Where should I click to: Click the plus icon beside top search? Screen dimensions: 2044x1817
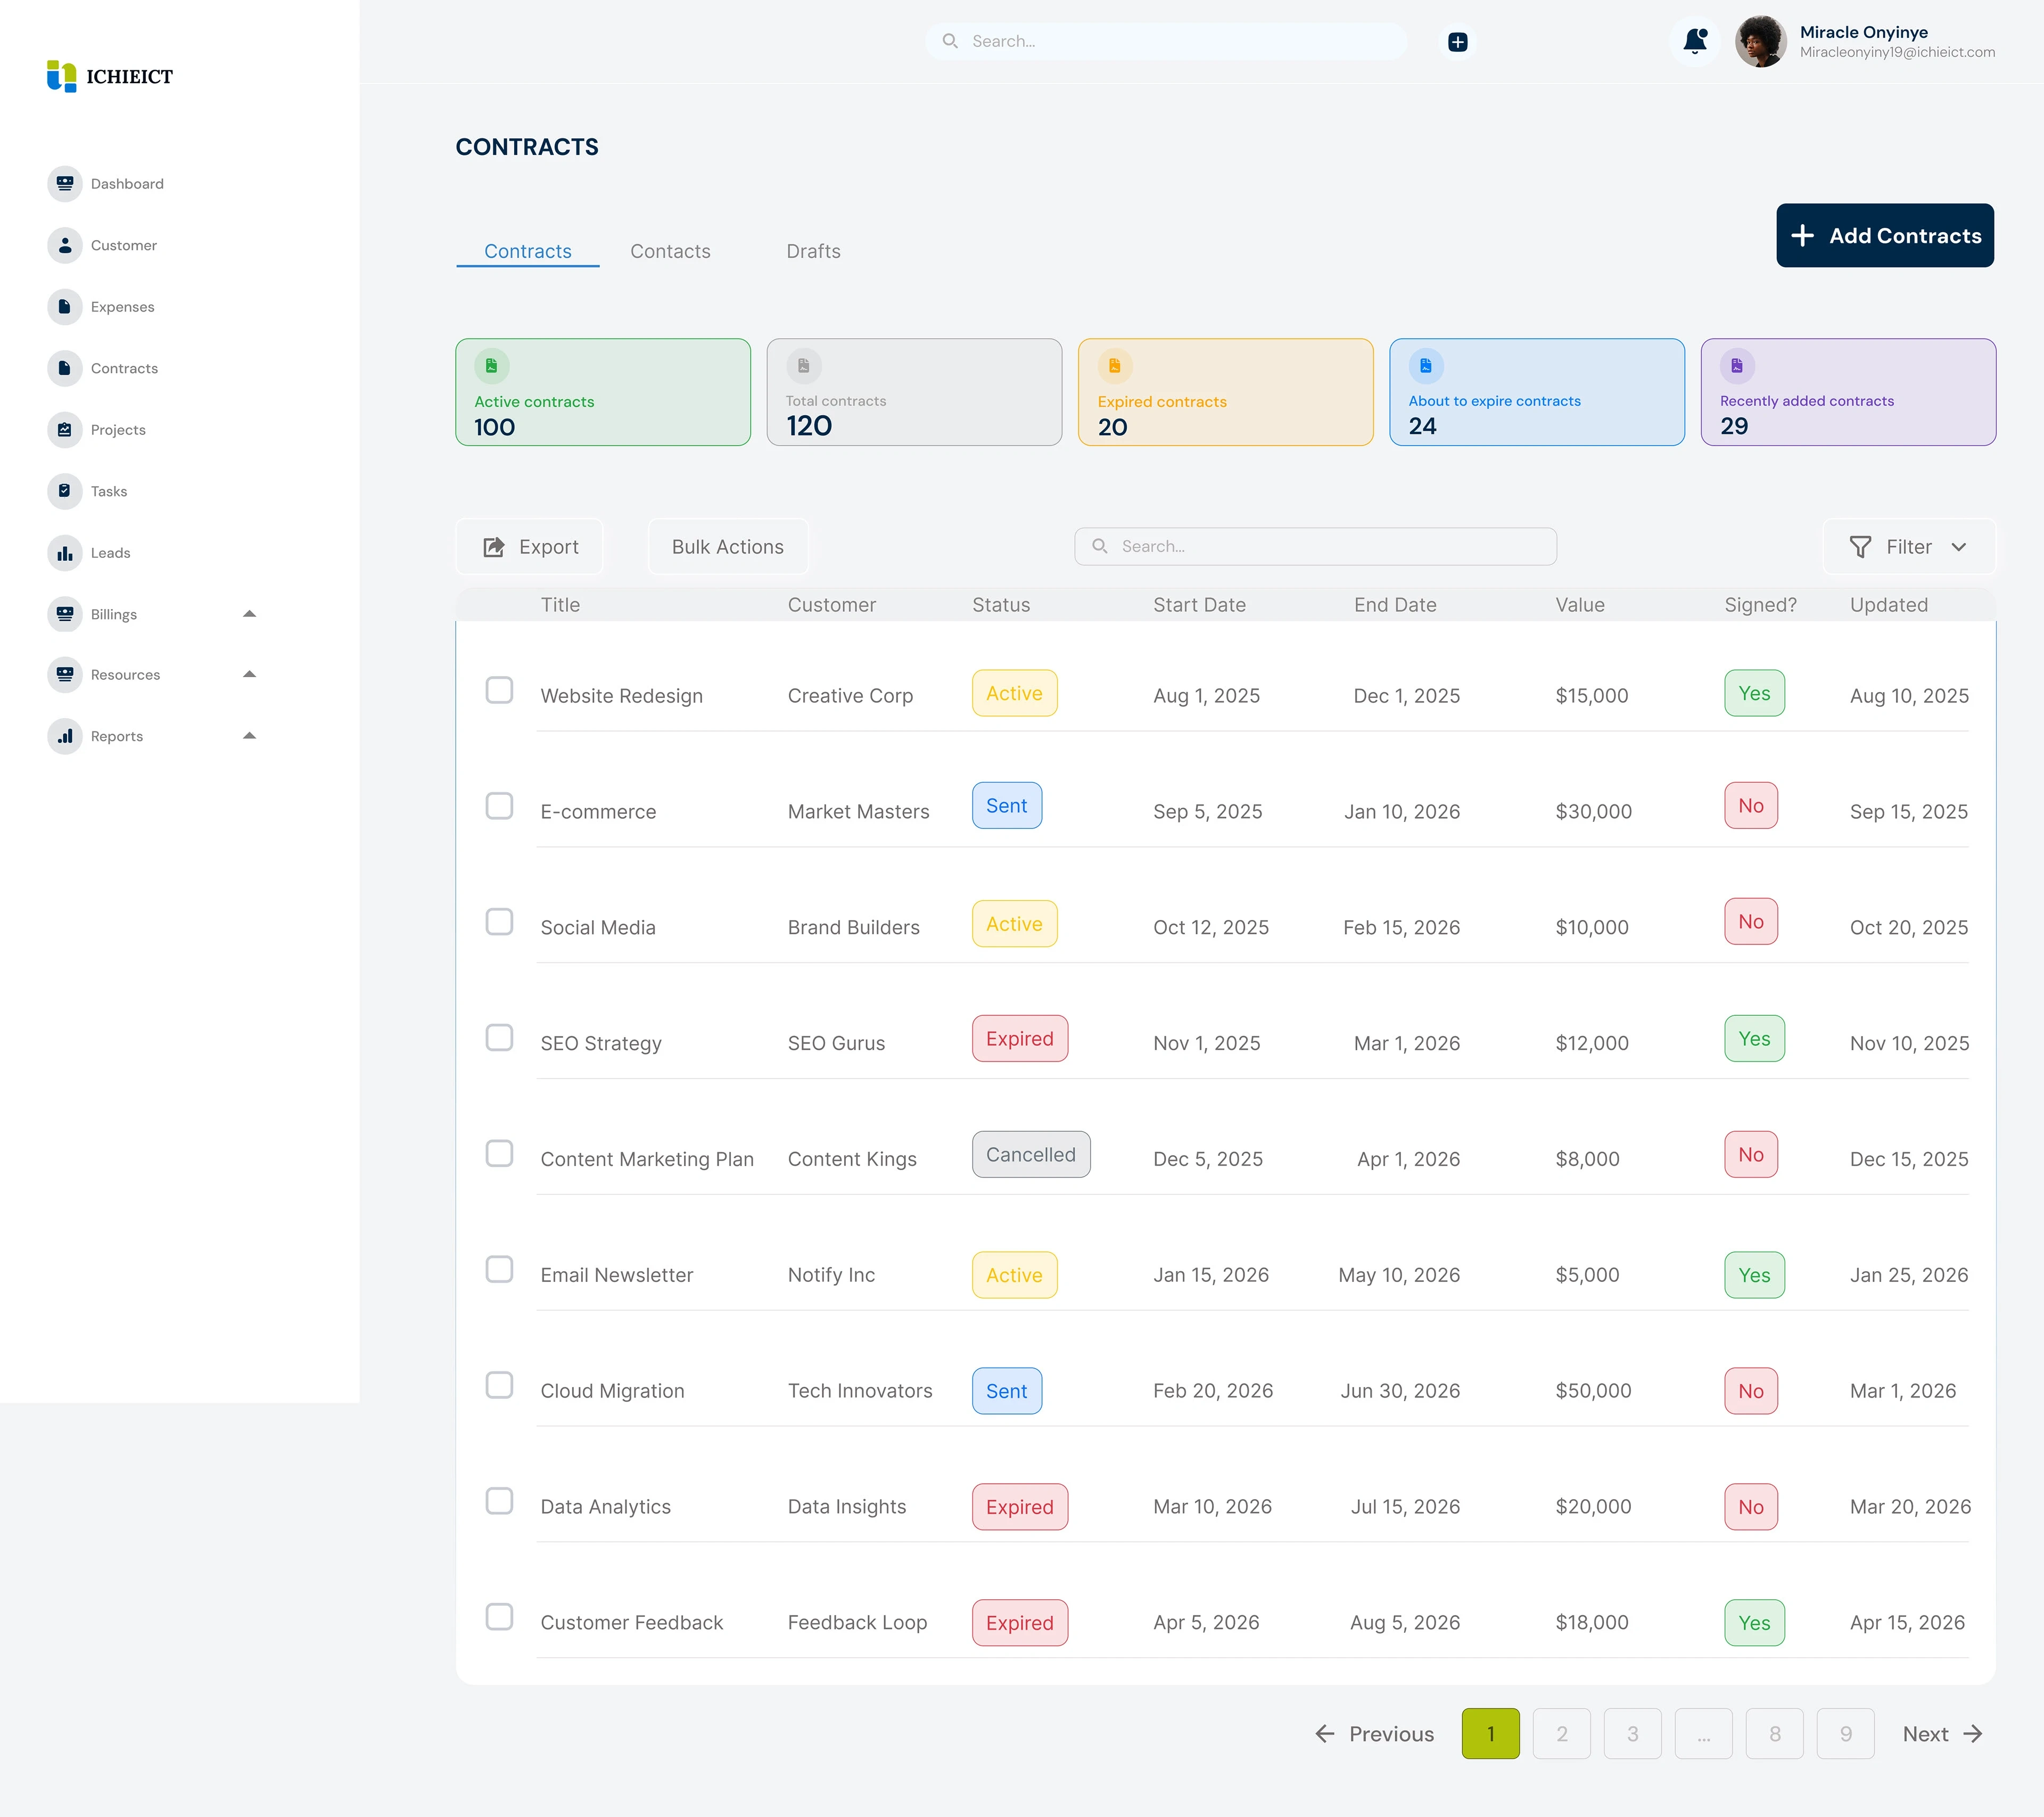point(1458,41)
